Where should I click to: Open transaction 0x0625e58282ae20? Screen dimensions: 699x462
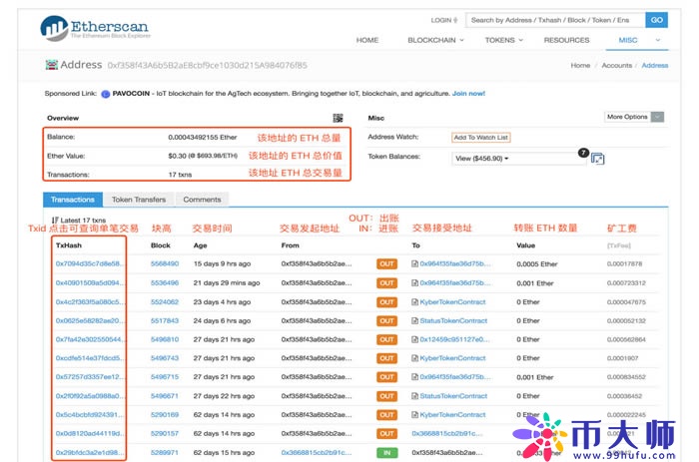click(x=89, y=320)
